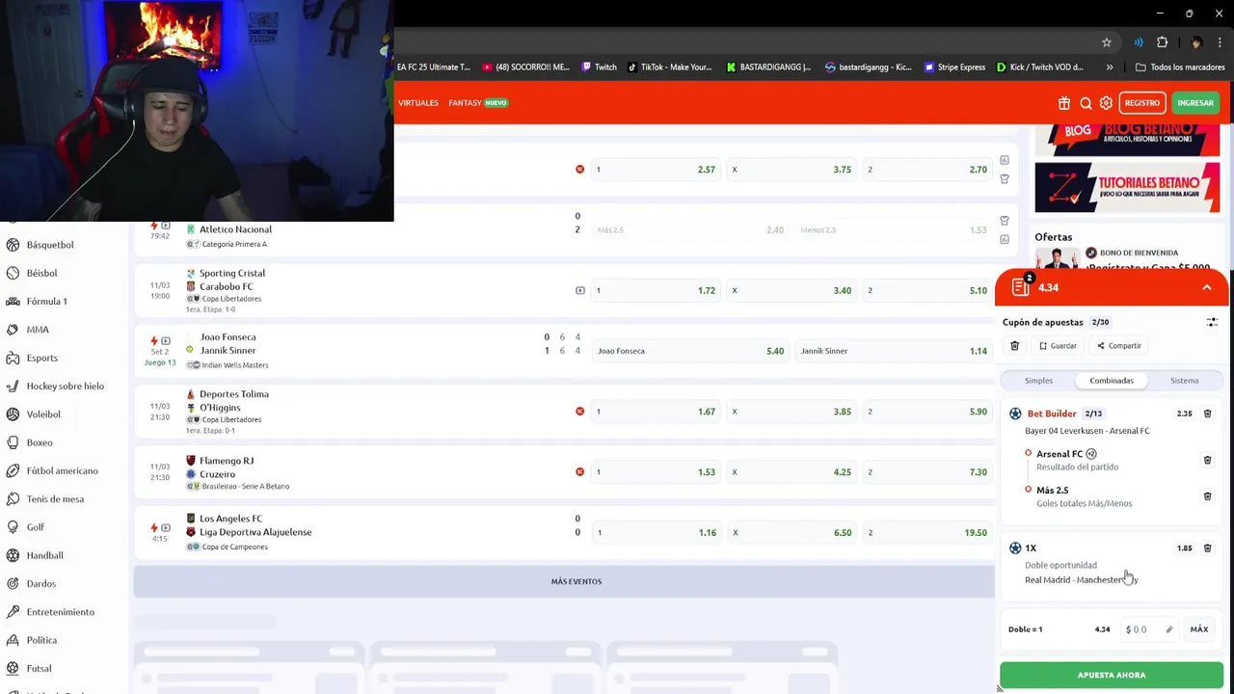Select draw odds 3.85 Tolima vs O'Higgins

(792, 412)
